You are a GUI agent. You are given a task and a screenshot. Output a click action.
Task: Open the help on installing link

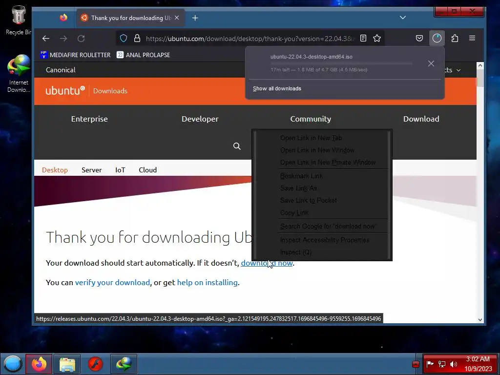207,283
